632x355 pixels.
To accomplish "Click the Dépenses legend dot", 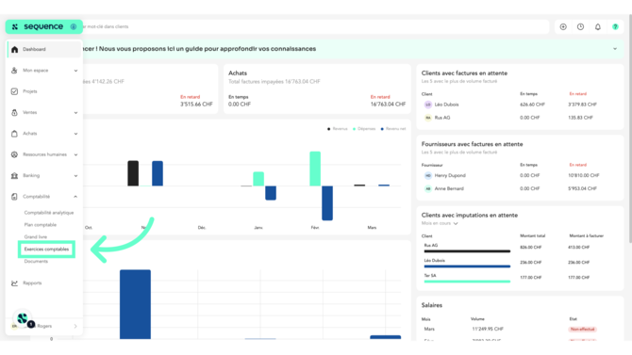I will pos(355,129).
